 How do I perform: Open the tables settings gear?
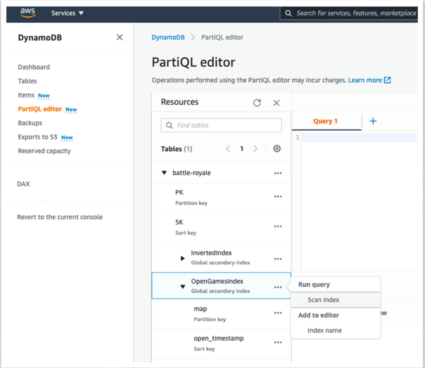(x=277, y=149)
